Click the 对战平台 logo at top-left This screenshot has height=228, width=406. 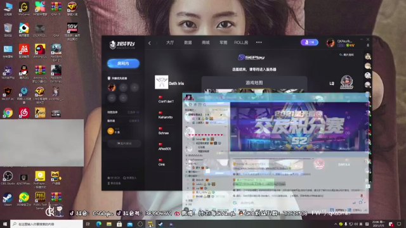coord(122,44)
